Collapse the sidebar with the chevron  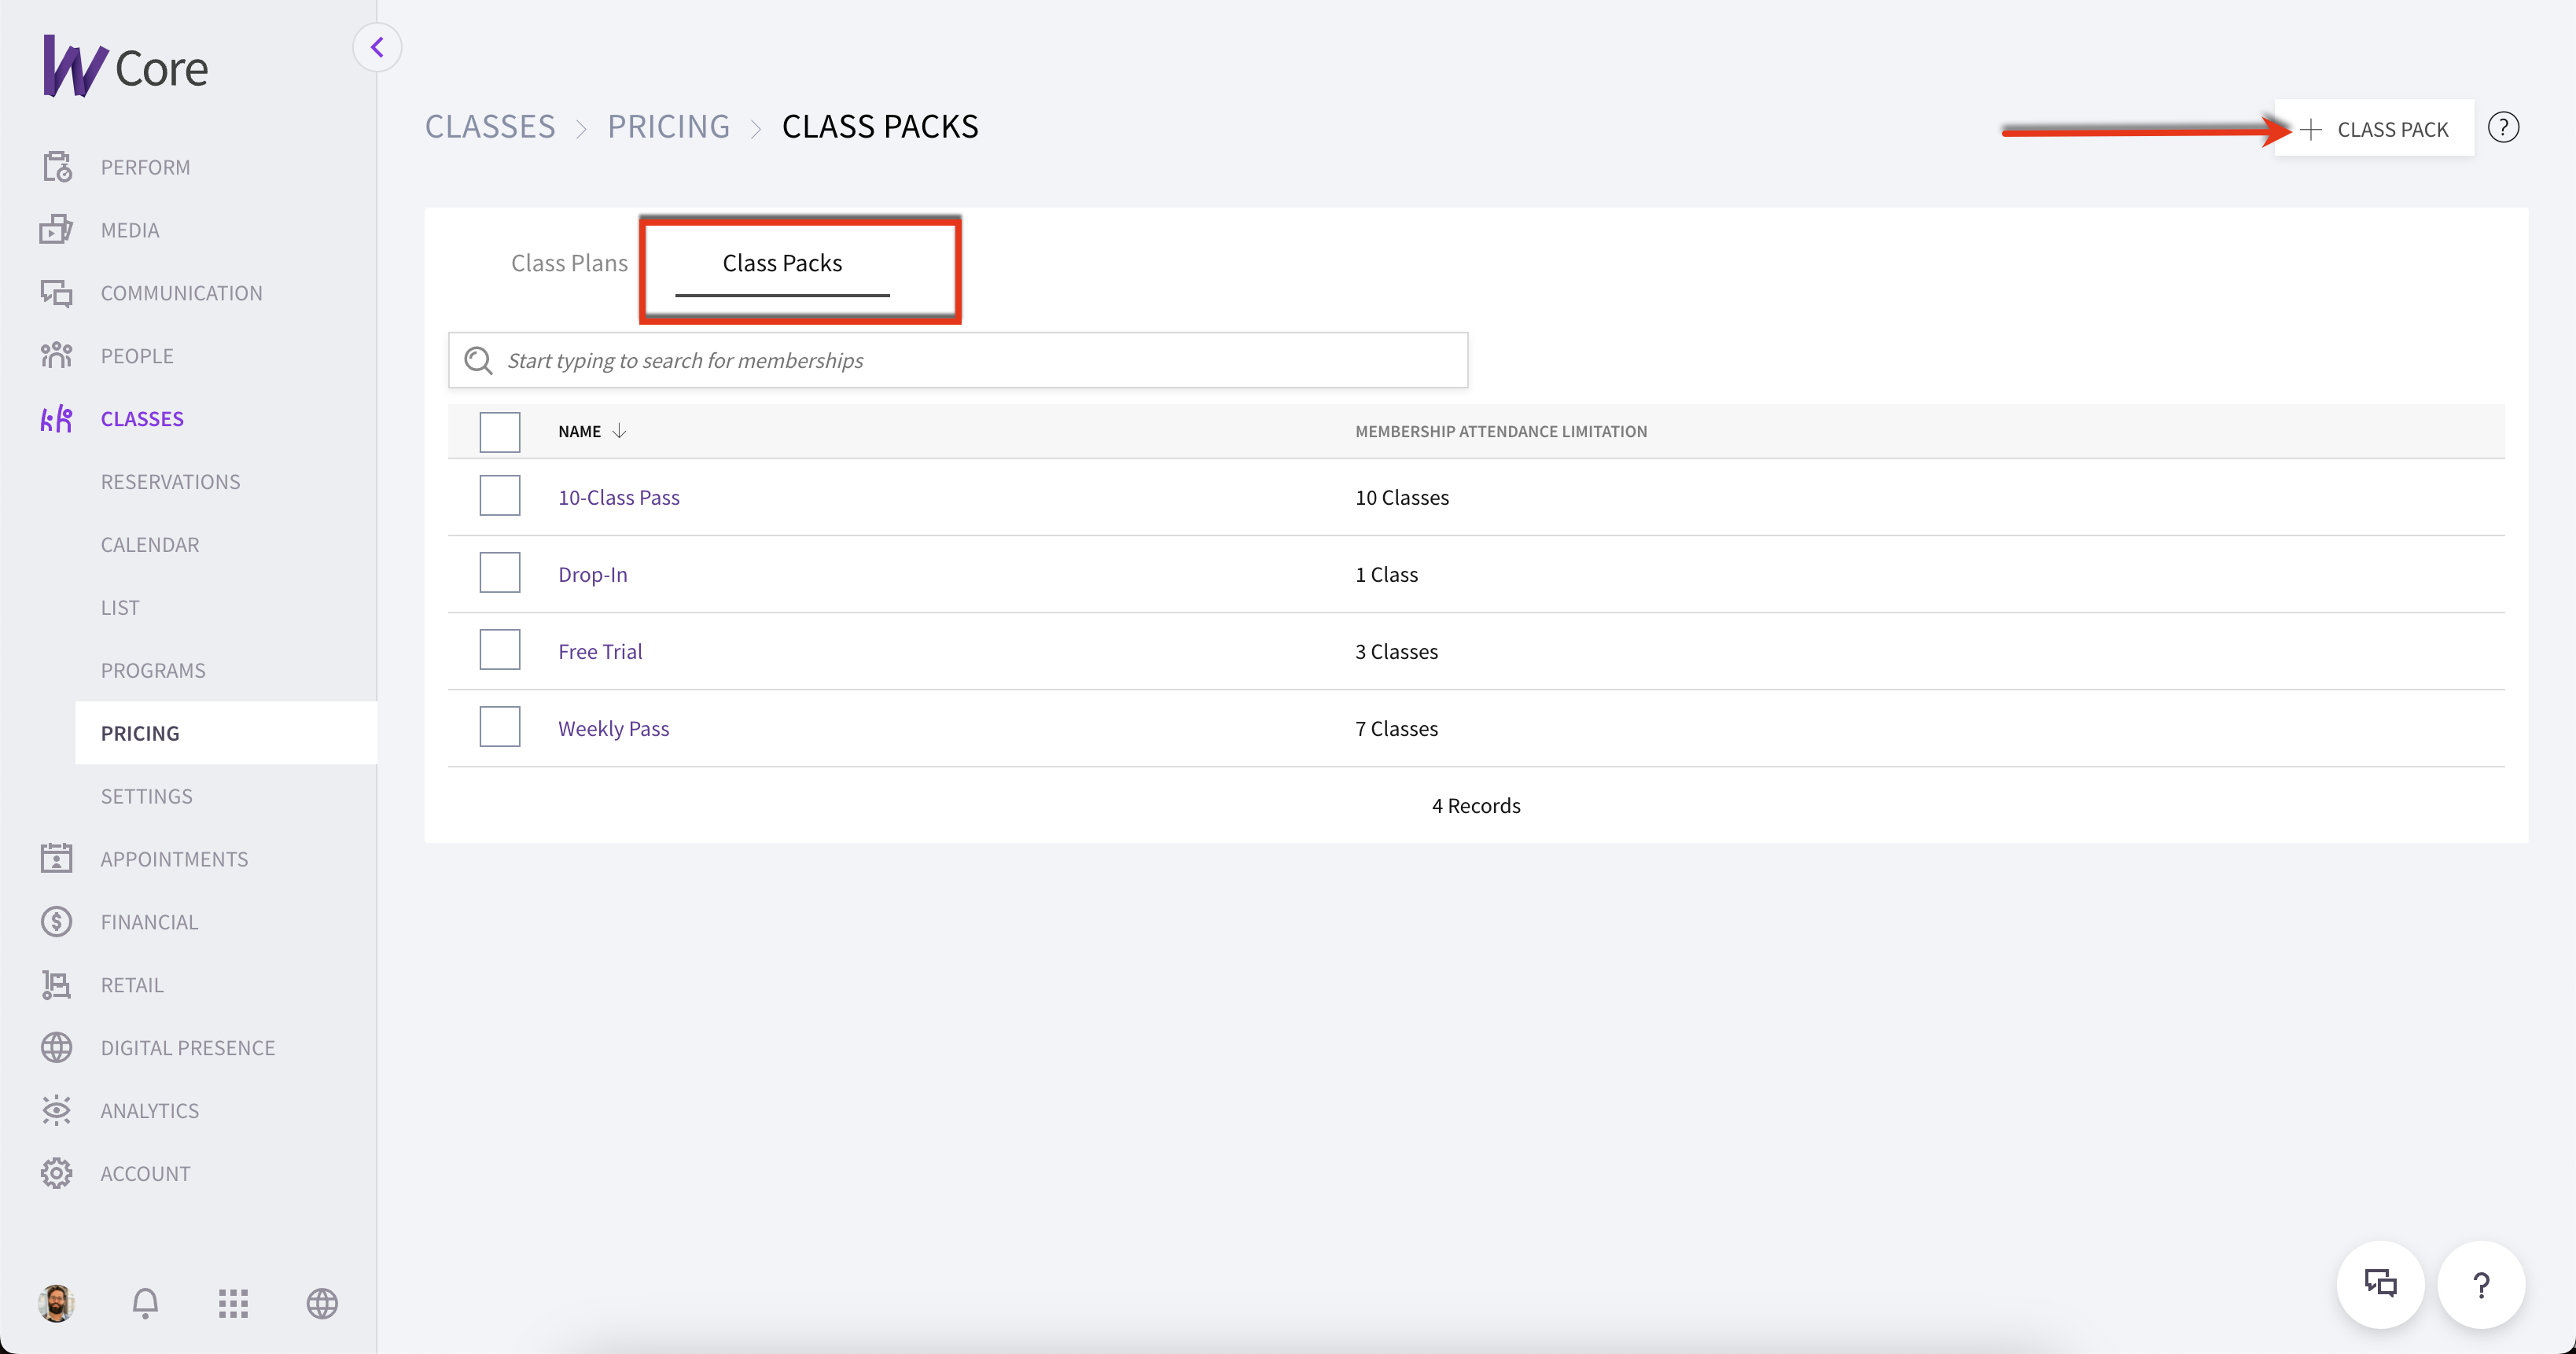(377, 46)
